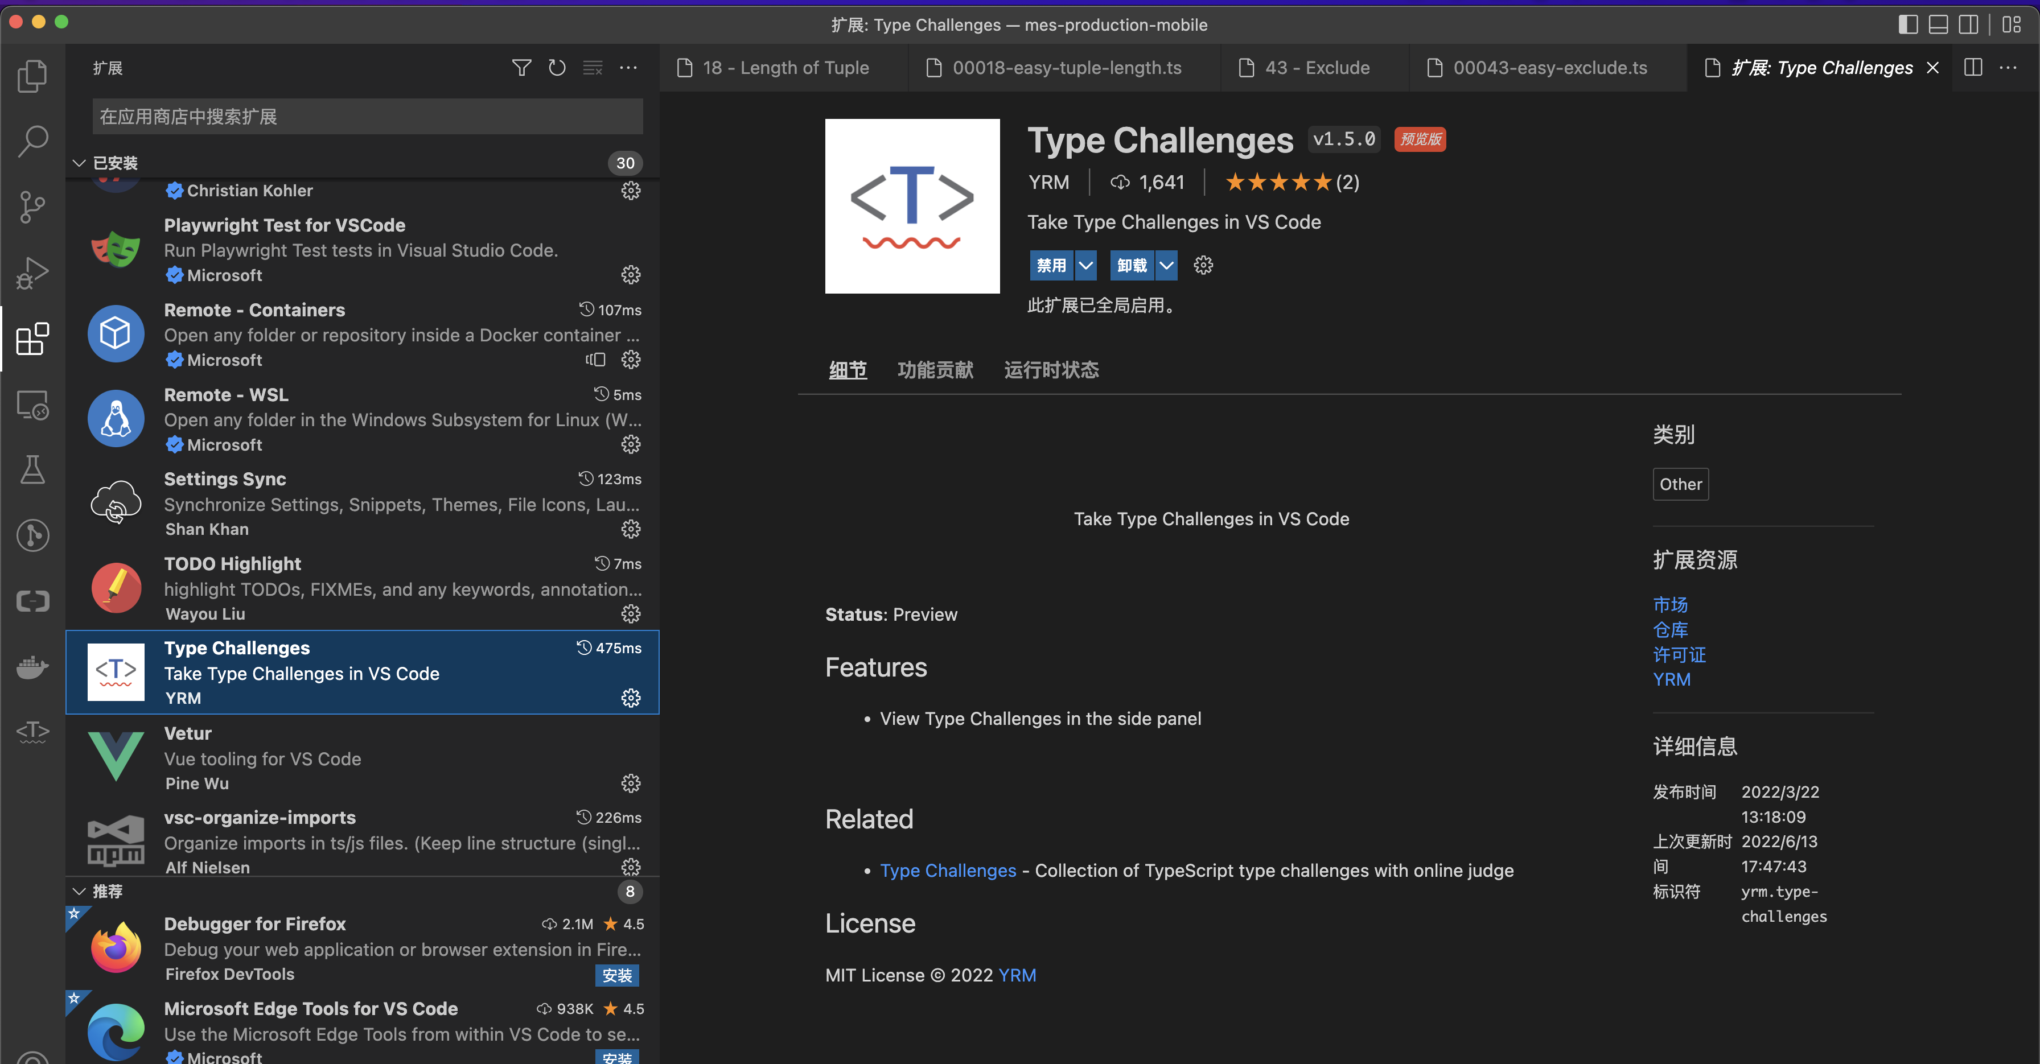Viewport: 2040px width, 1064px height.
Task: Click the disable (禁用) button
Action: (1051, 265)
